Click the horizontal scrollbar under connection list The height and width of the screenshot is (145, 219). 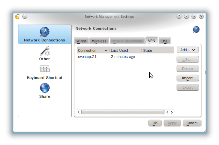click(x=122, y=112)
